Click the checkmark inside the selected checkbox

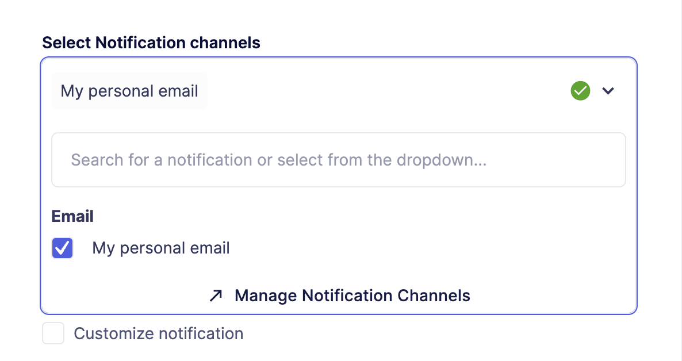click(x=62, y=248)
